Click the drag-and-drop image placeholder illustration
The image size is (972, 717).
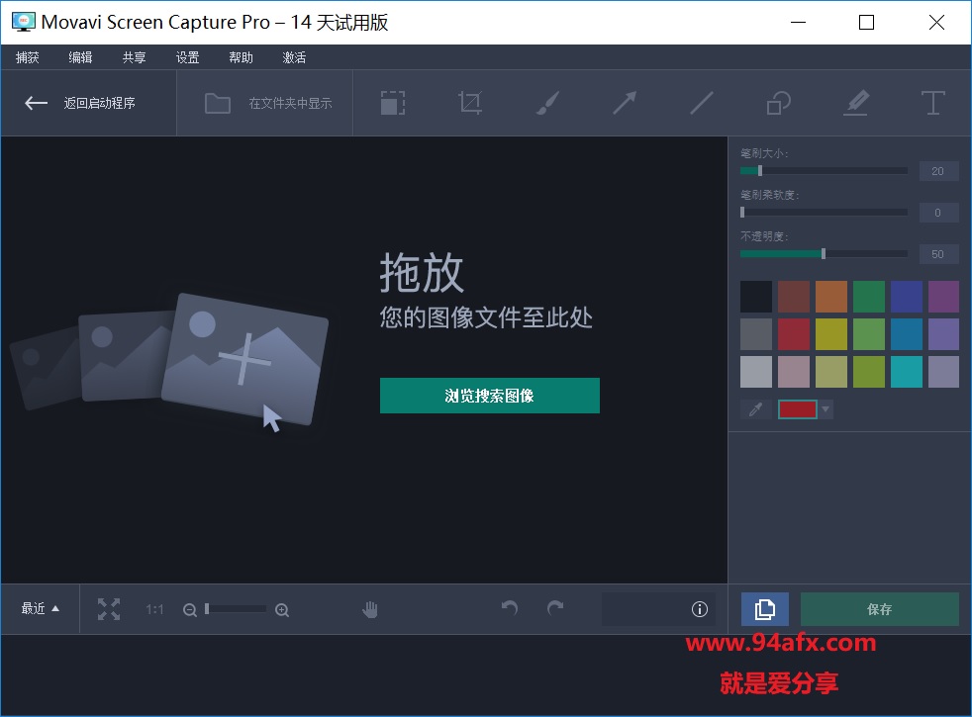point(170,362)
